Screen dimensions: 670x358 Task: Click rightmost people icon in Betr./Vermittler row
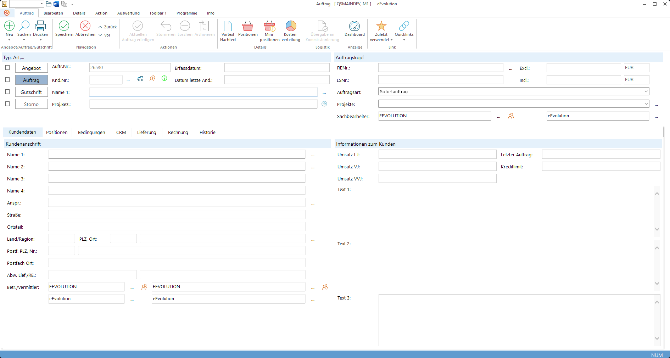325,287
